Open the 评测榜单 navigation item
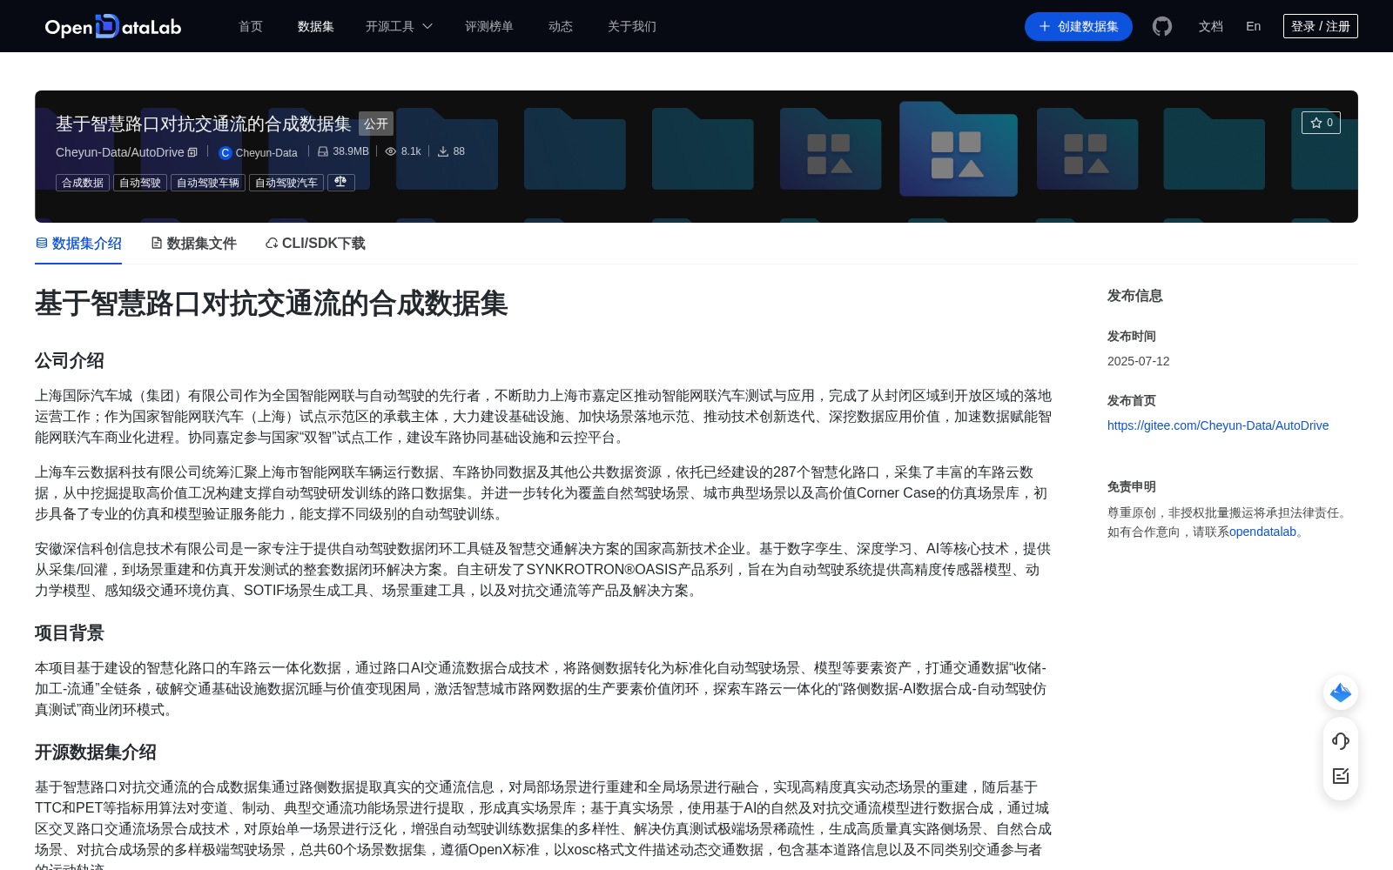 489,26
